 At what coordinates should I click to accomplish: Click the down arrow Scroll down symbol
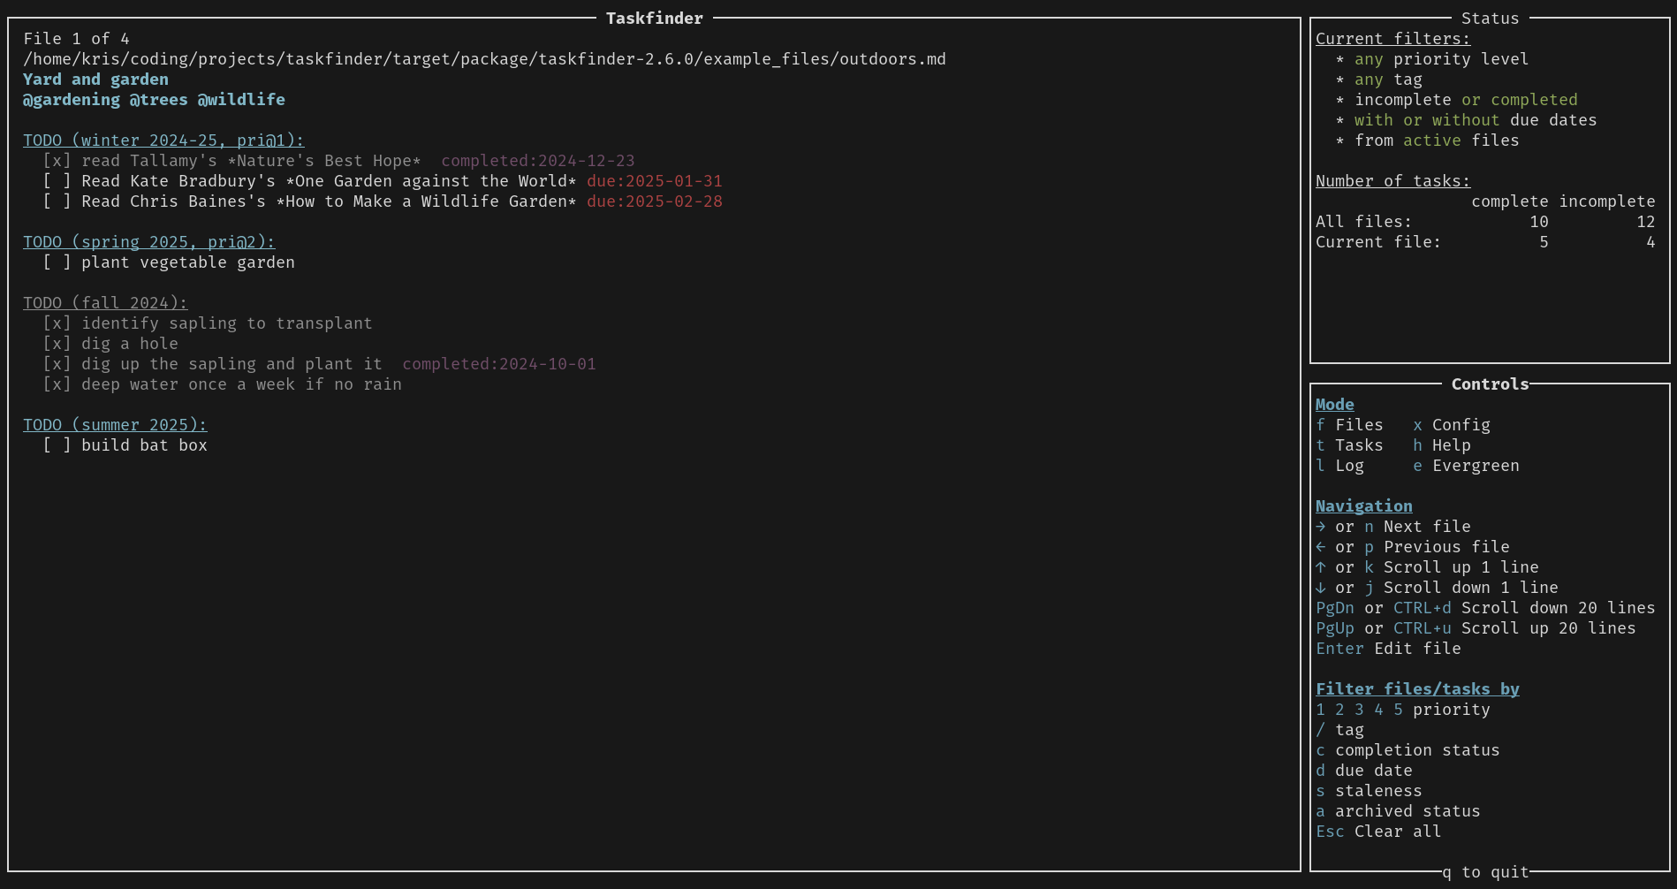point(1320,588)
